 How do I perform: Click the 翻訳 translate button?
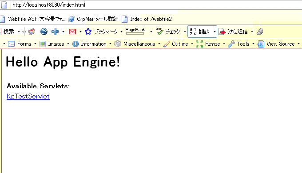(200, 31)
